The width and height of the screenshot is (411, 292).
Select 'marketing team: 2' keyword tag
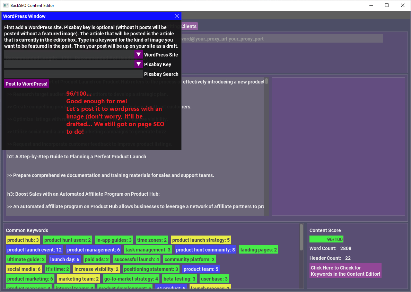pos(79,279)
